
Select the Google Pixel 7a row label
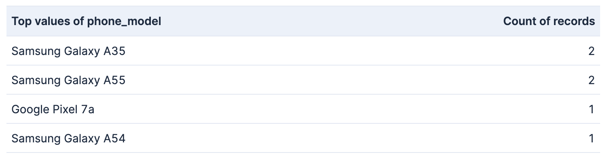pyautogui.click(x=53, y=110)
